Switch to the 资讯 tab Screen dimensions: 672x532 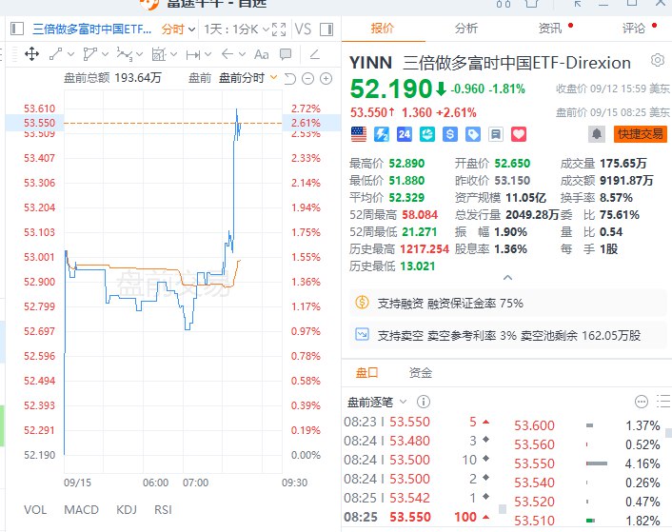tap(550, 29)
